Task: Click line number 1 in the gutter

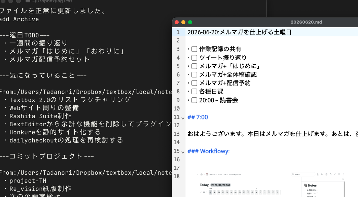Action: [178, 32]
